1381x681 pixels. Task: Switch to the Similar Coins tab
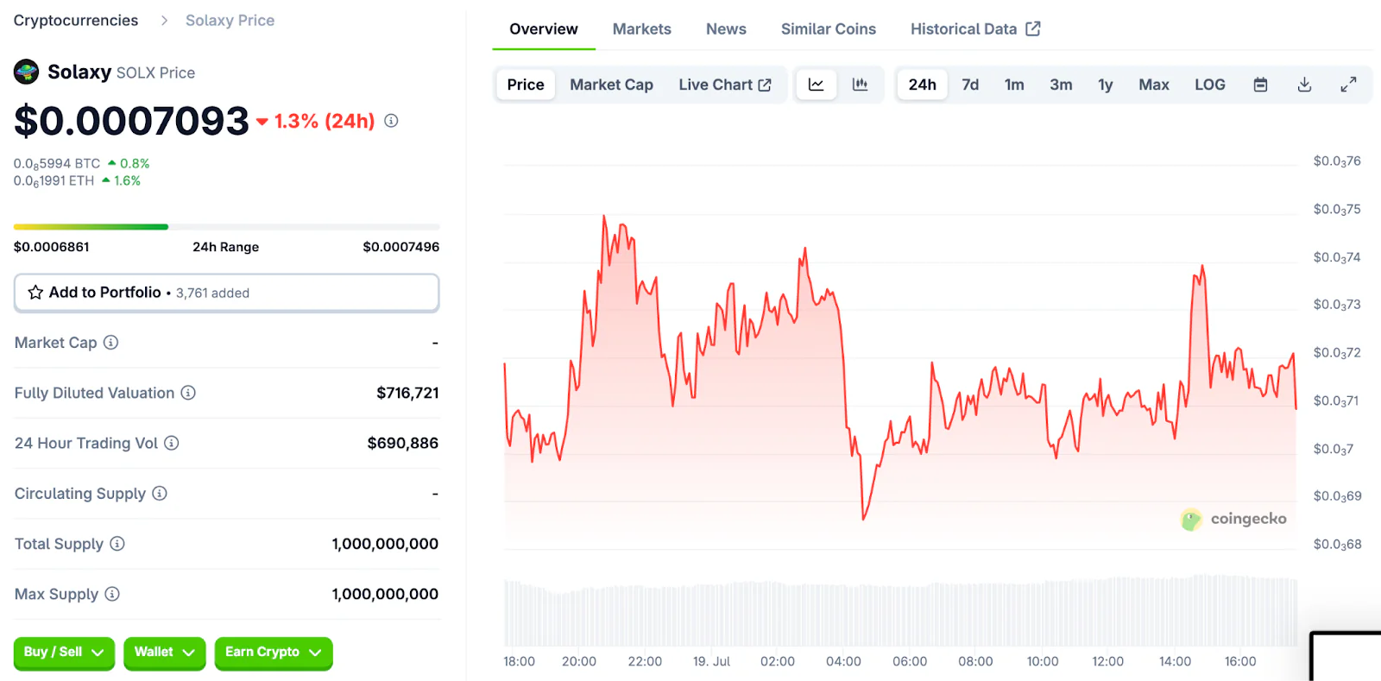click(829, 28)
